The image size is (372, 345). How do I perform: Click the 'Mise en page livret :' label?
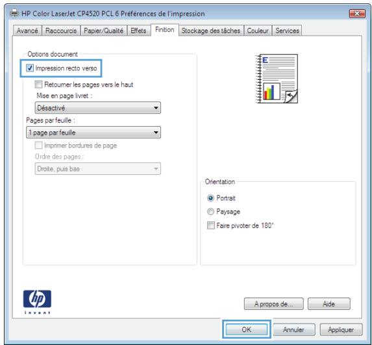click(64, 96)
